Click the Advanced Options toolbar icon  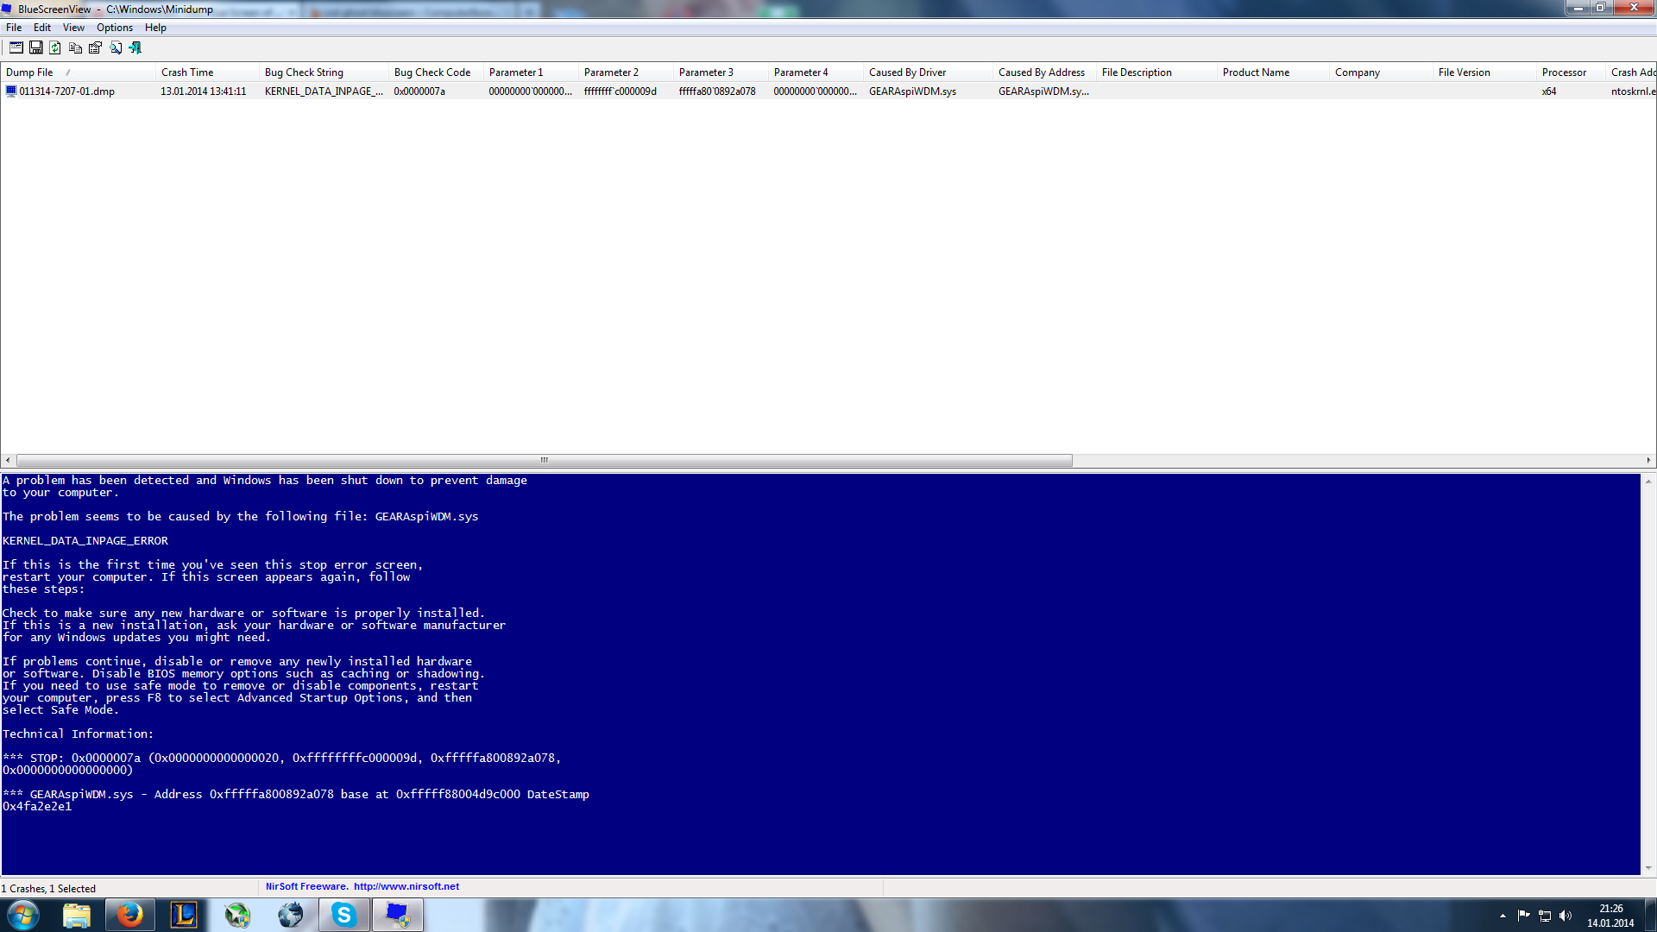coord(16,47)
